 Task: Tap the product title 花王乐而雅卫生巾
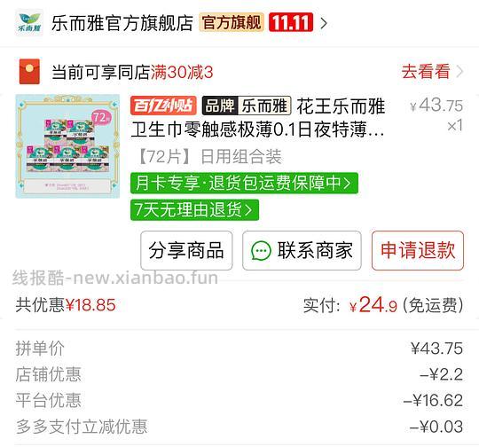pos(258,118)
